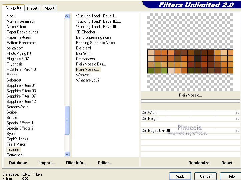
Task: Switch to the Presets tab
Action: 33,8
